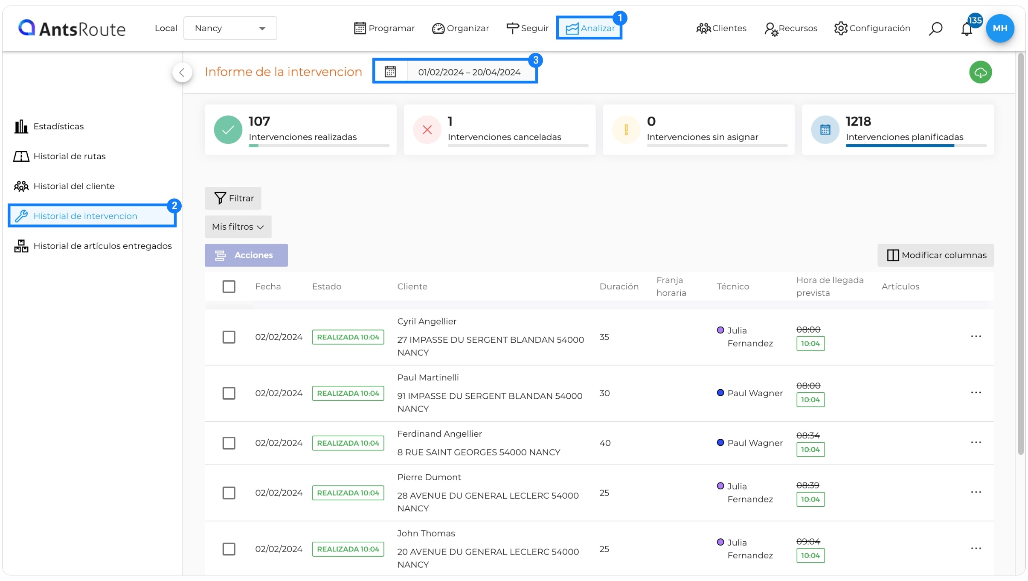Select Historial de intervencion in sidebar
The height and width of the screenshot is (581, 1028).
92,216
